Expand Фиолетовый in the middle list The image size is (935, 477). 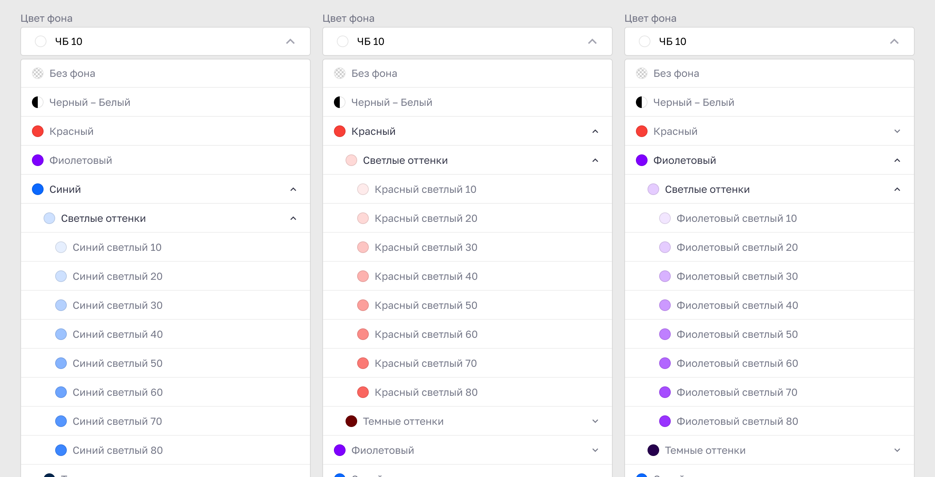pyautogui.click(x=595, y=450)
